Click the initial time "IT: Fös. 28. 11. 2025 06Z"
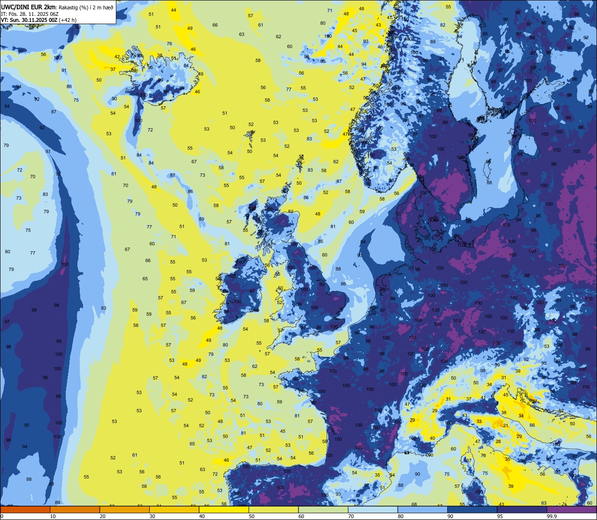This screenshot has width=597, height=520. (x=30, y=14)
